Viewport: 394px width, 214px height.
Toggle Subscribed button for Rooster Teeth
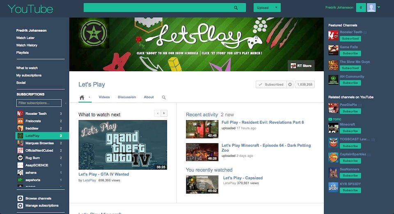(350, 38)
